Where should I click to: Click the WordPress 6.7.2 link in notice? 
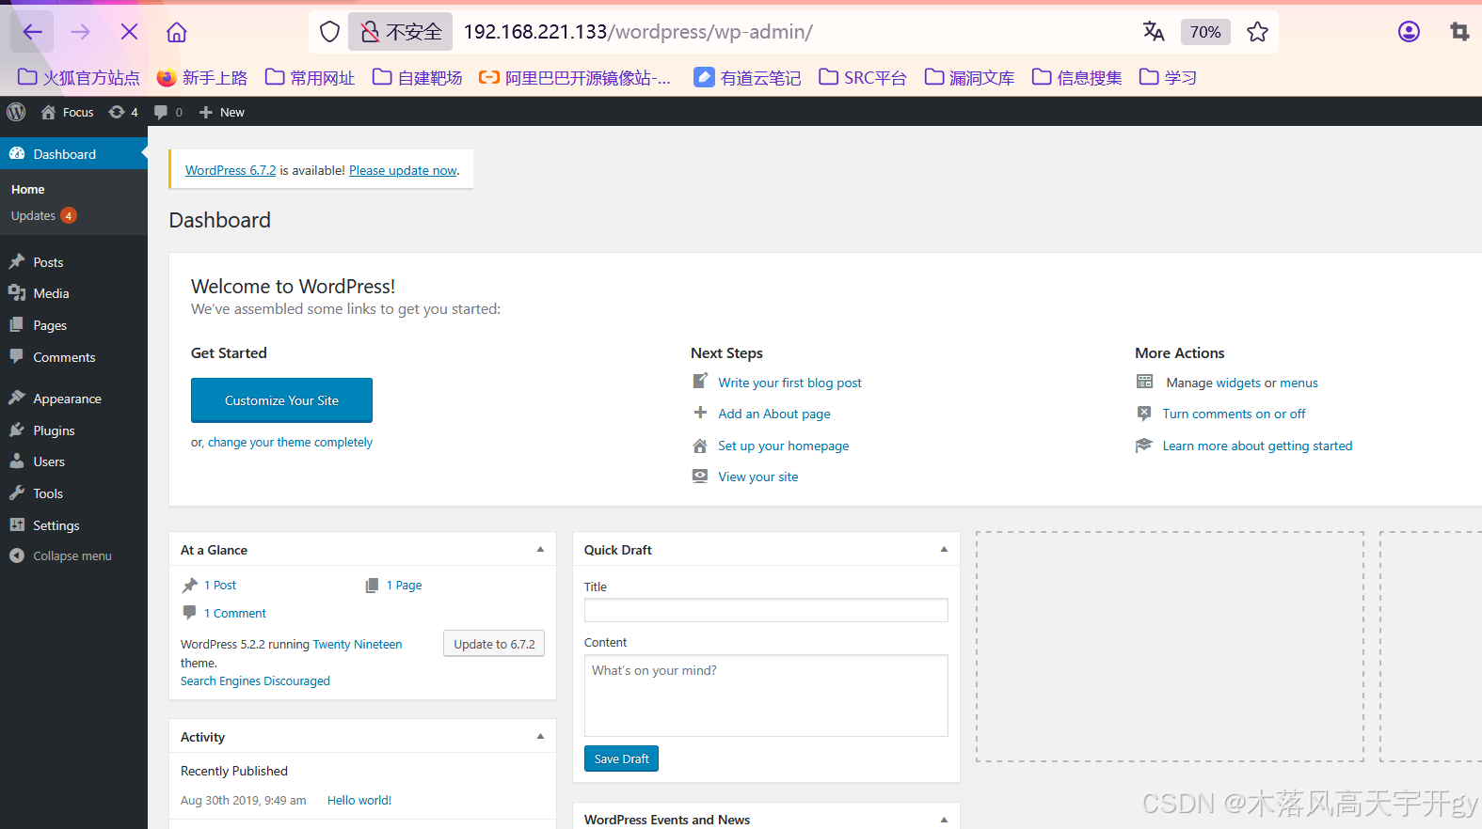[231, 170]
